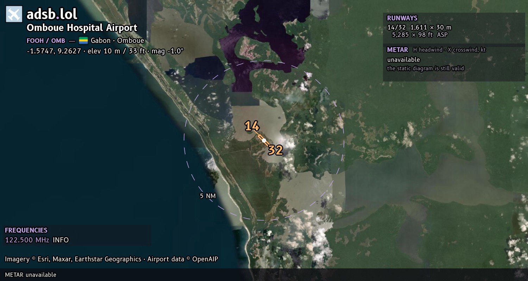This screenshot has height=281, width=528.
Task: Click the 5,285 × 98 ft ASP text
Action: pyautogui.click(x=420, y=35)
